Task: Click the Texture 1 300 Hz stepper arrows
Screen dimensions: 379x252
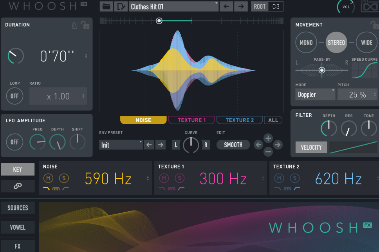Action: [x=263, y=178]
